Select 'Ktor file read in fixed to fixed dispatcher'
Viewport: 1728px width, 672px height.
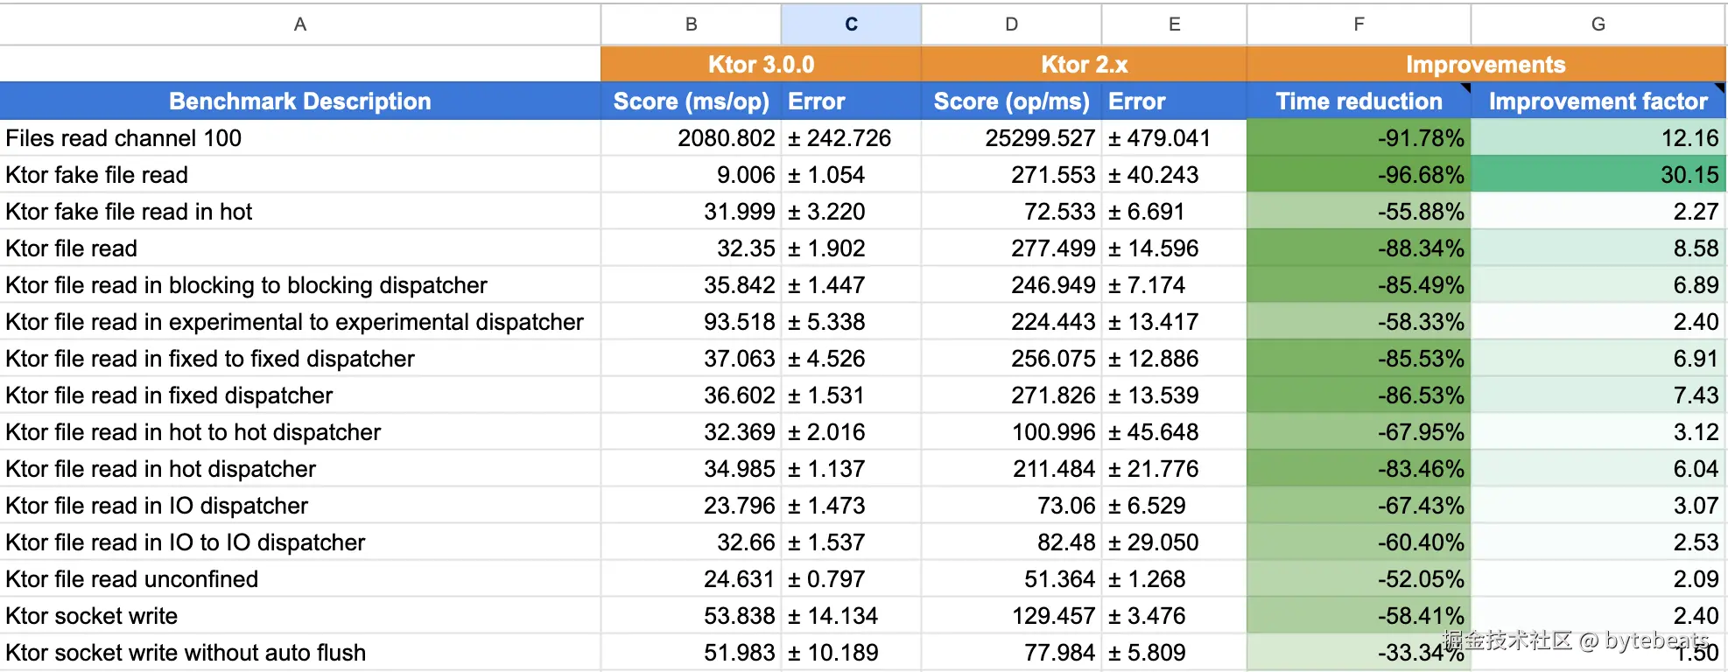[300, 359]
